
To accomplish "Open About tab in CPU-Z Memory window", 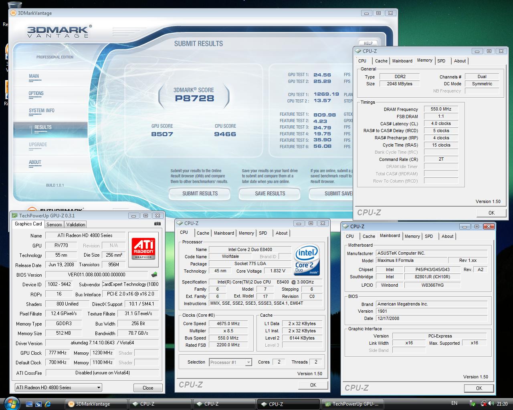I will point(460,61).
